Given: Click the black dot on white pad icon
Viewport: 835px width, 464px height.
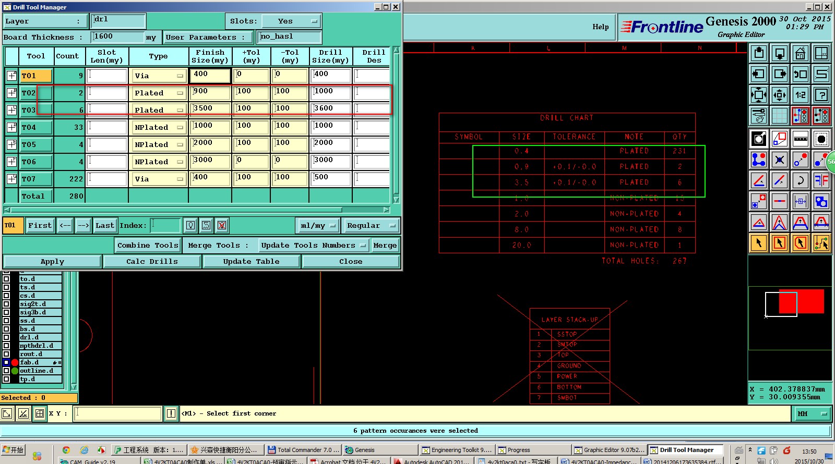Looking at the screenshot, I should point(821,139).
